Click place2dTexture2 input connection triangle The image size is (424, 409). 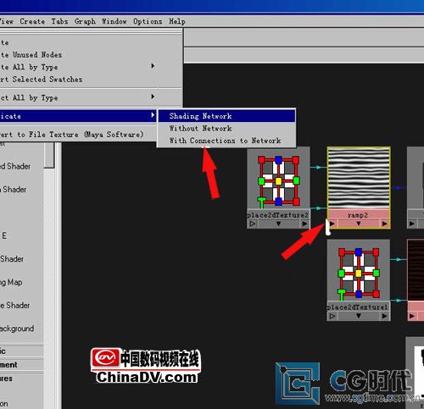253,224
